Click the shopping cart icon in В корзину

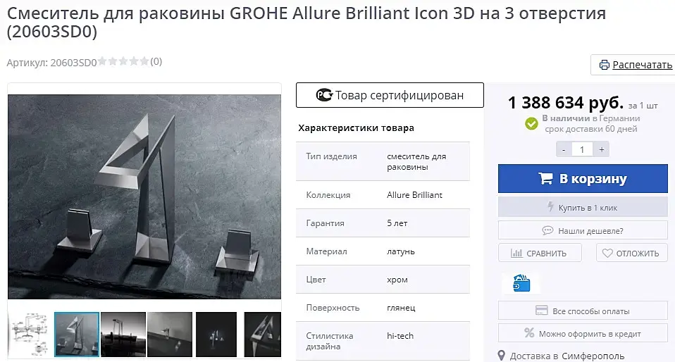pos(545,178)
